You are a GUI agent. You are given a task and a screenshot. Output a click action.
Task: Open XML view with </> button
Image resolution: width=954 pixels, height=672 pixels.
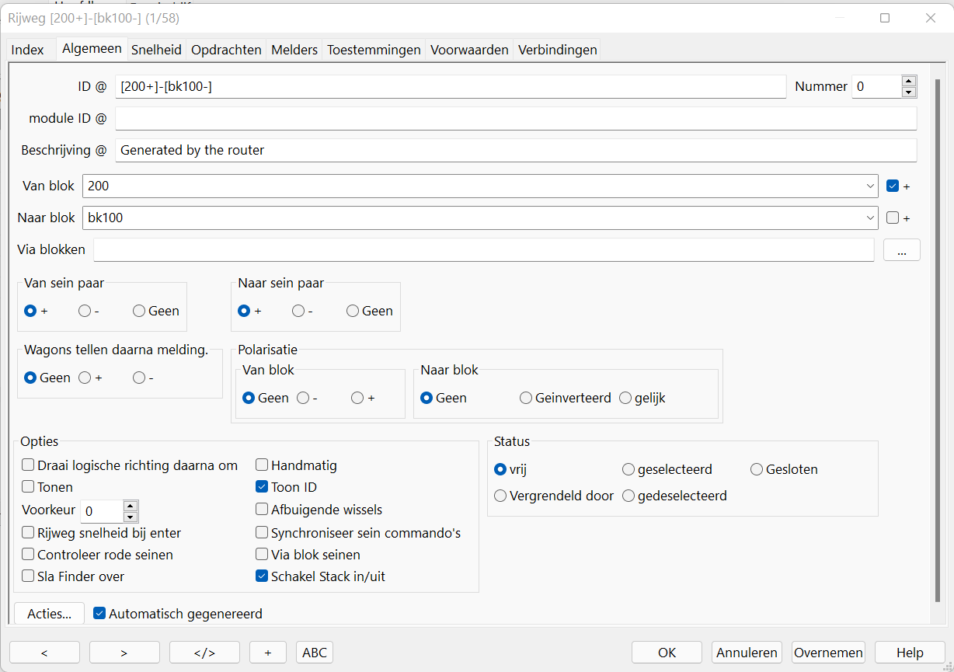204,653
